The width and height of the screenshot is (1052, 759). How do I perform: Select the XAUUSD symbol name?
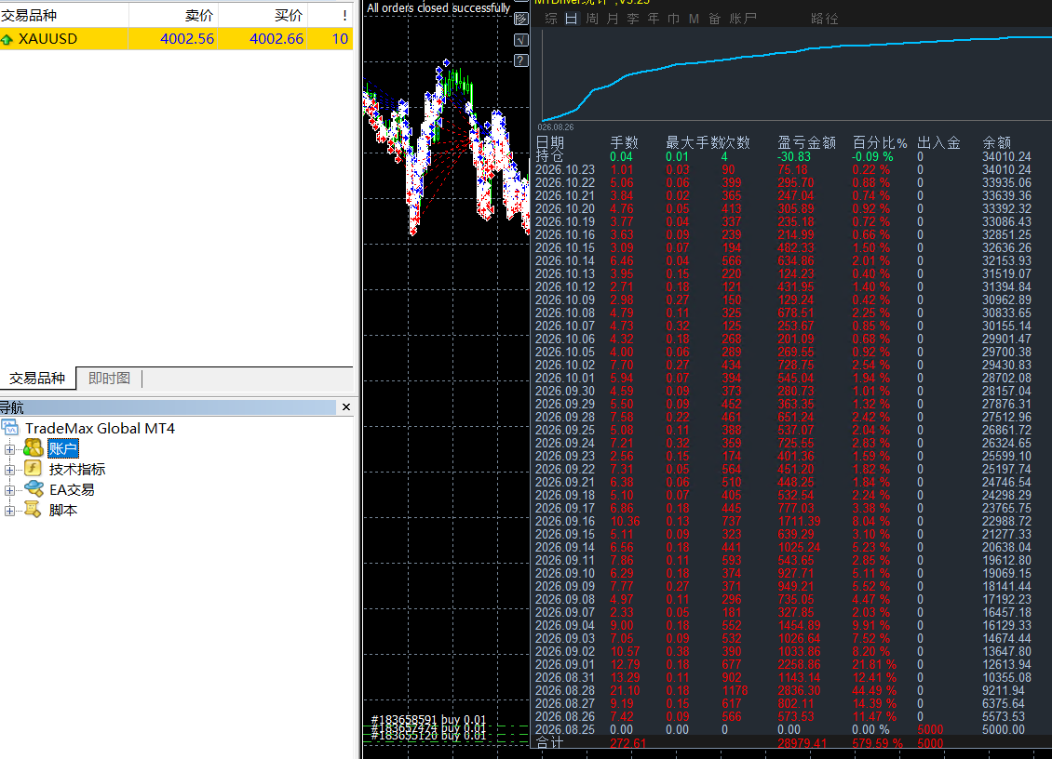click(47, 39)
